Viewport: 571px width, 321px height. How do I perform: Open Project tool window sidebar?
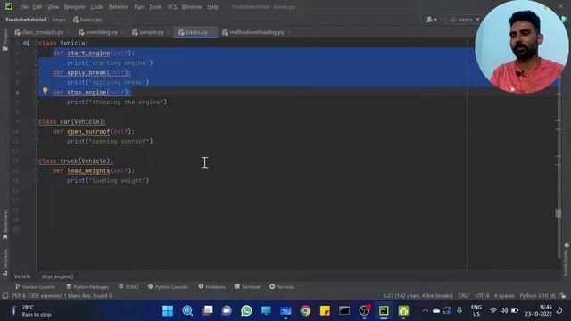[4, 39]
